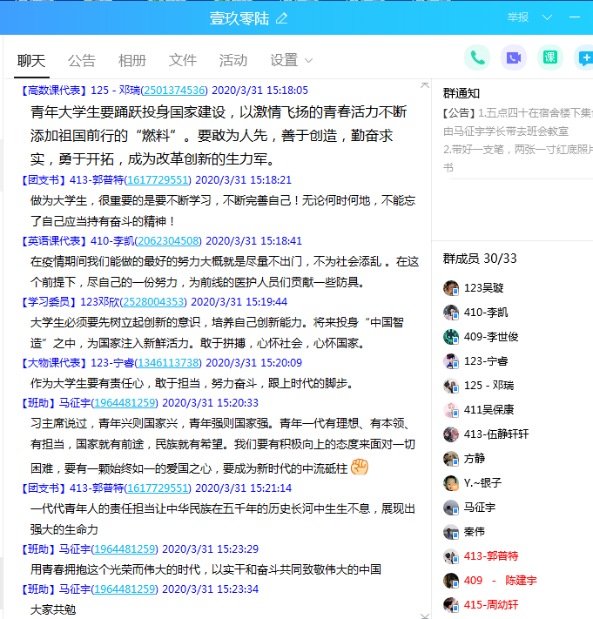Click Y.~银子's avatar in member list

point(451,483)
